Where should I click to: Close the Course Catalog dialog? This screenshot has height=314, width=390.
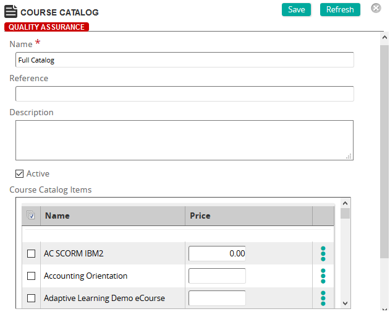click(x=376, y=8)
